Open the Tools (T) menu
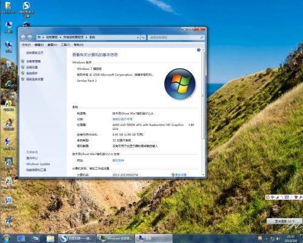 65,45
